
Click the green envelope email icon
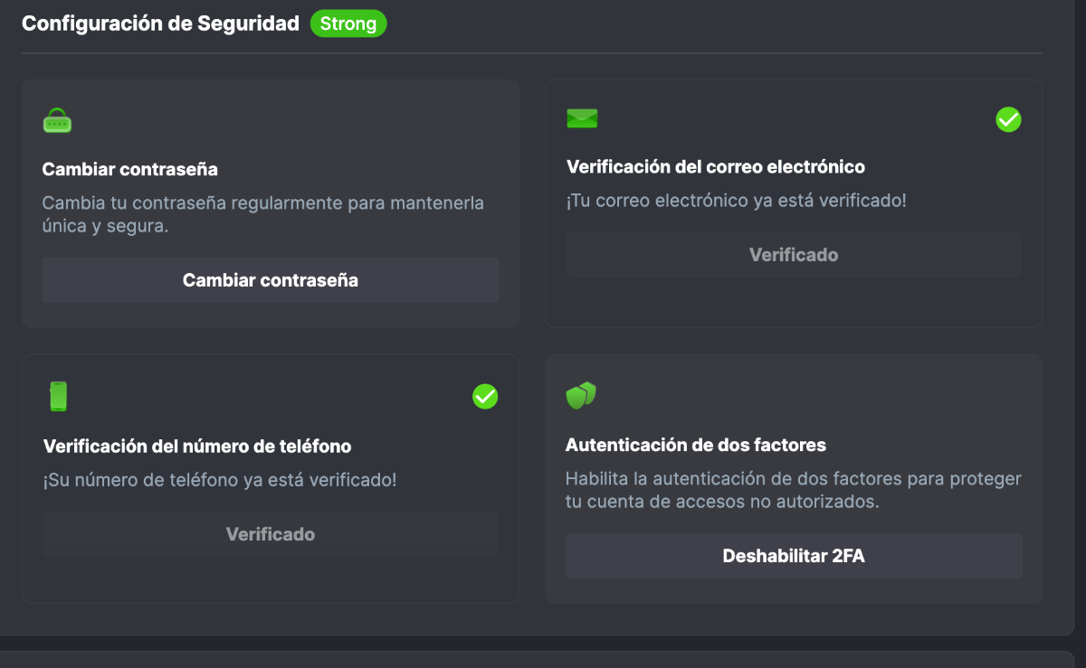582,118
